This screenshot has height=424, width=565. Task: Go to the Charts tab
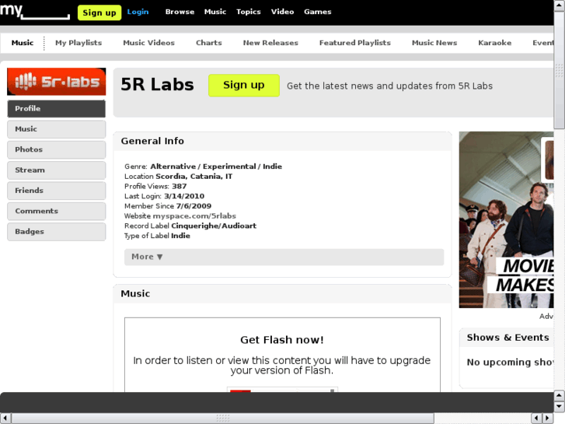click(x=209, y=43)
